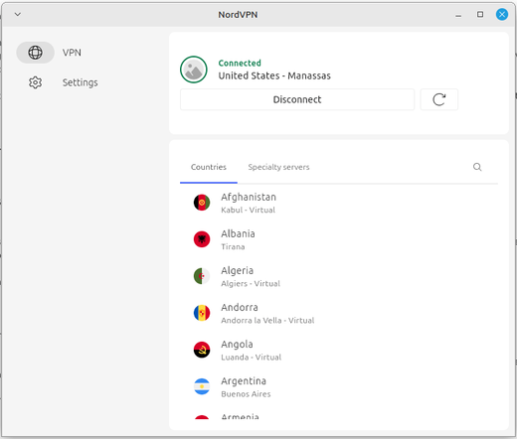Image resolution: width=517 pixels, height=439 pixels.
Task: Click the Tirana city label
Action: (x=233, y=246)
